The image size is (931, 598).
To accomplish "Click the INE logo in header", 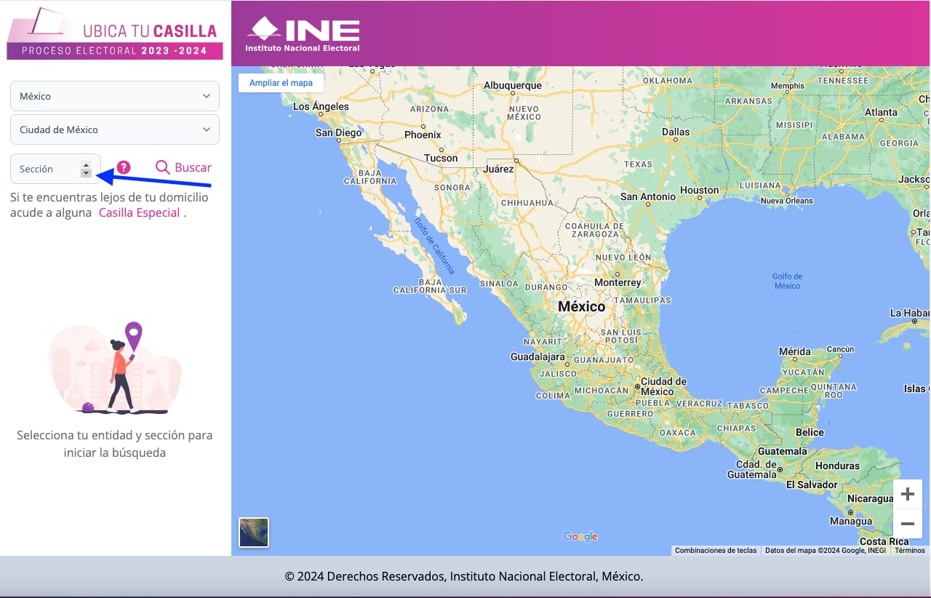I will [x=303, y=34].
